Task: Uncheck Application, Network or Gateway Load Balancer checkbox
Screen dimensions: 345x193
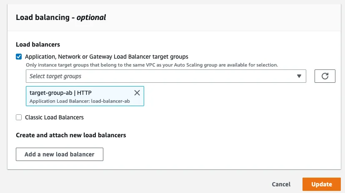Action: click(19, 57)
